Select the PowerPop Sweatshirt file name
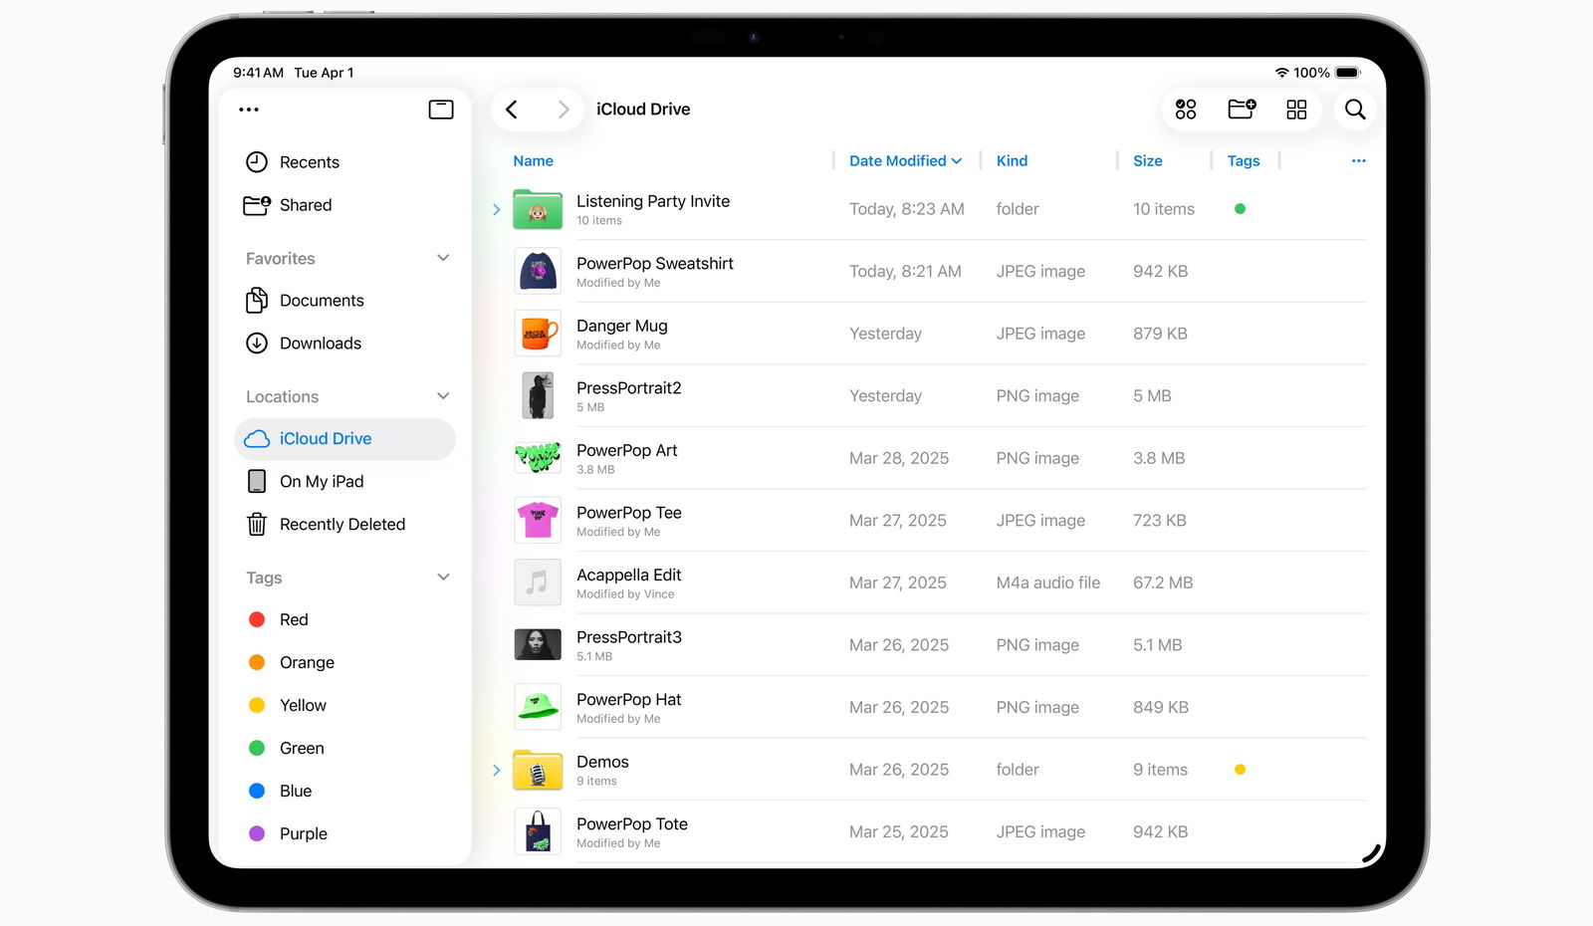This screenshot has width=1593, height=926. click(x=655, y=264)
